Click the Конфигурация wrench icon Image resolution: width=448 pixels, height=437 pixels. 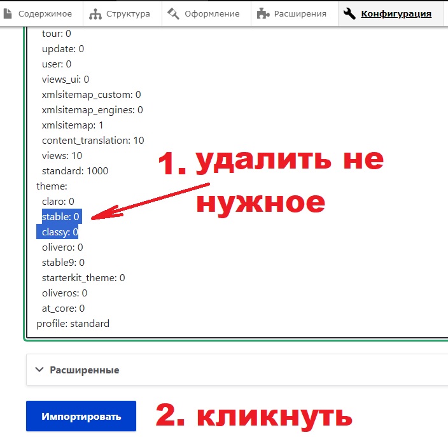click(x=349, y=14)
